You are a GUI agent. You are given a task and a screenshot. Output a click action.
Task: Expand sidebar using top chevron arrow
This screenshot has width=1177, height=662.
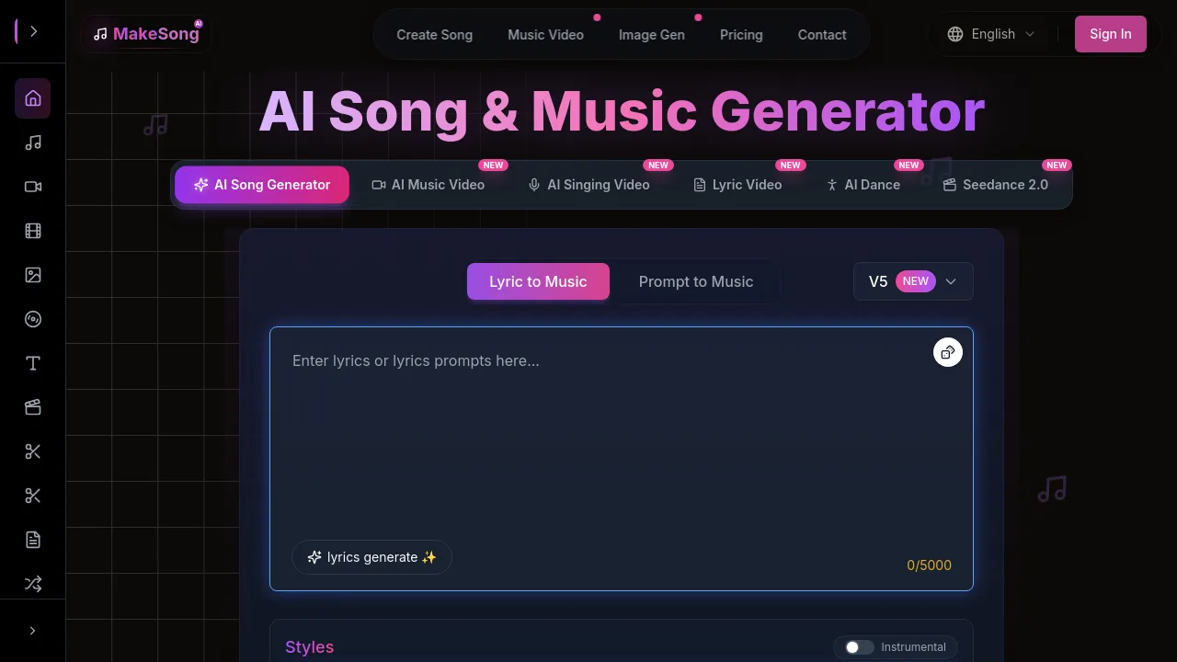(33, 31)
